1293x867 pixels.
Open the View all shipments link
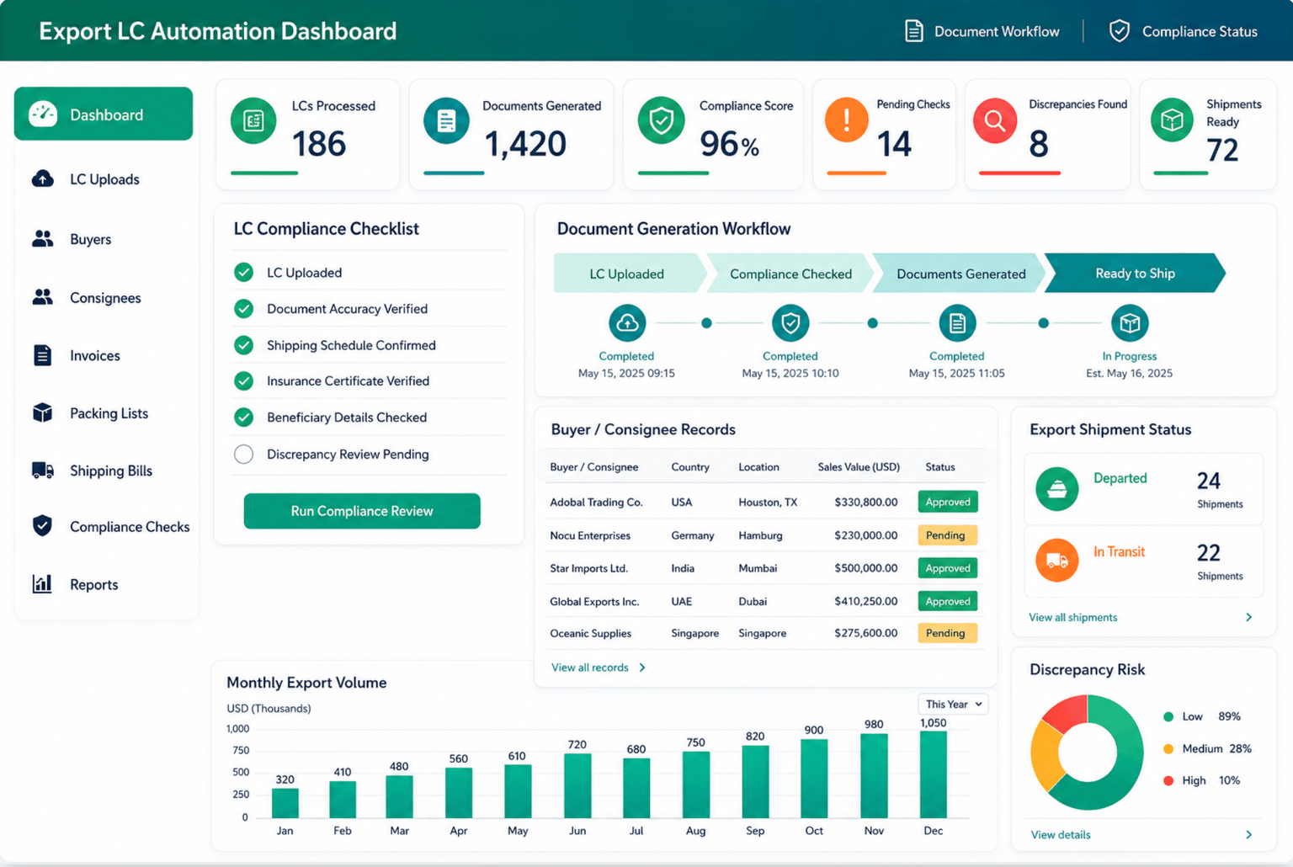click(x=1073, y=617)
